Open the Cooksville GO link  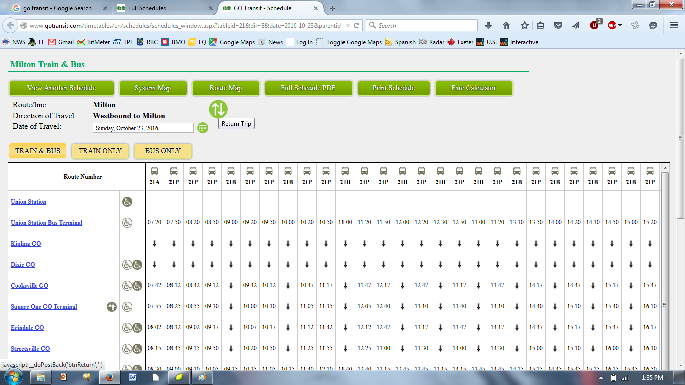pos(29,286)
